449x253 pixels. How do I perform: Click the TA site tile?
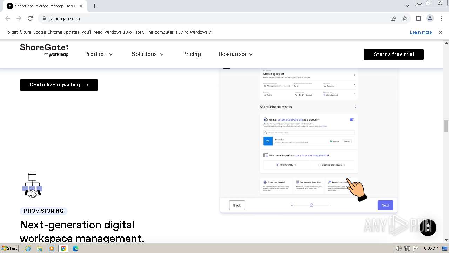pyautogui.click(x=268, y=141)
